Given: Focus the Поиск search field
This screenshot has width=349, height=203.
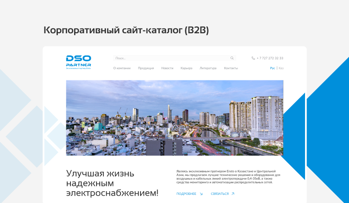Looking at the screenshot, I should [174, 58].
